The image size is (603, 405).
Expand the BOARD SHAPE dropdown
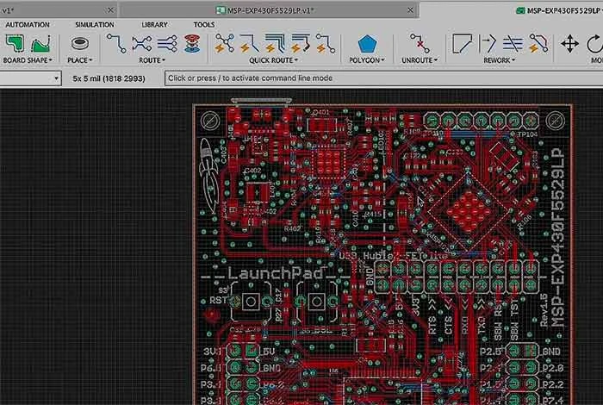point(28,60)
